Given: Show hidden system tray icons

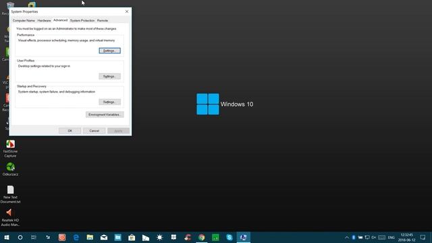Looking at the screenshot, I should [x=347, y=237].
